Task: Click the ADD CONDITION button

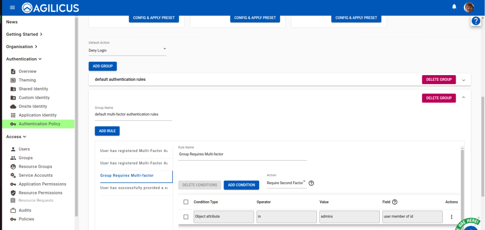Action: (241, 185)
